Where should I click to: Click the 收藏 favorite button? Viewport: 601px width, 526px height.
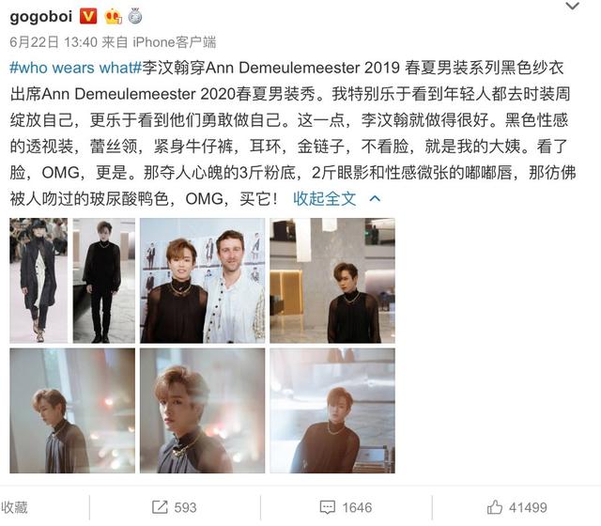click(x=14, y=507)
